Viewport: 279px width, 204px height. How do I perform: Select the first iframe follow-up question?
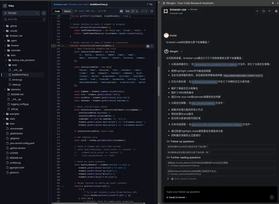[220, 146]
